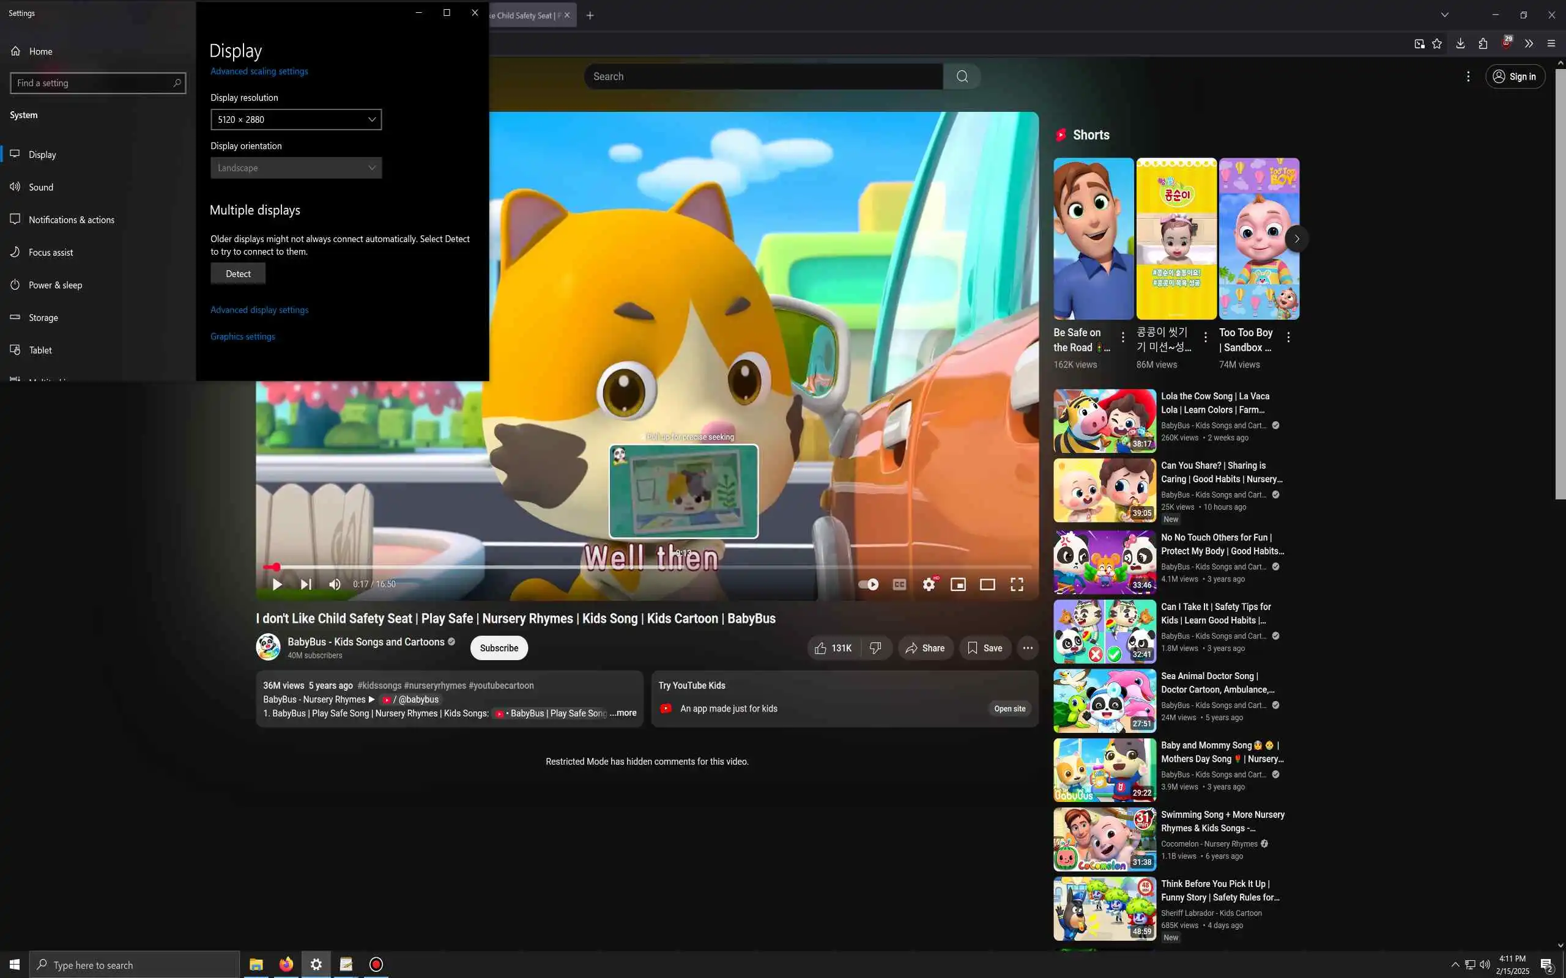Click the YouTube search magnifier button

click(962, 76)
